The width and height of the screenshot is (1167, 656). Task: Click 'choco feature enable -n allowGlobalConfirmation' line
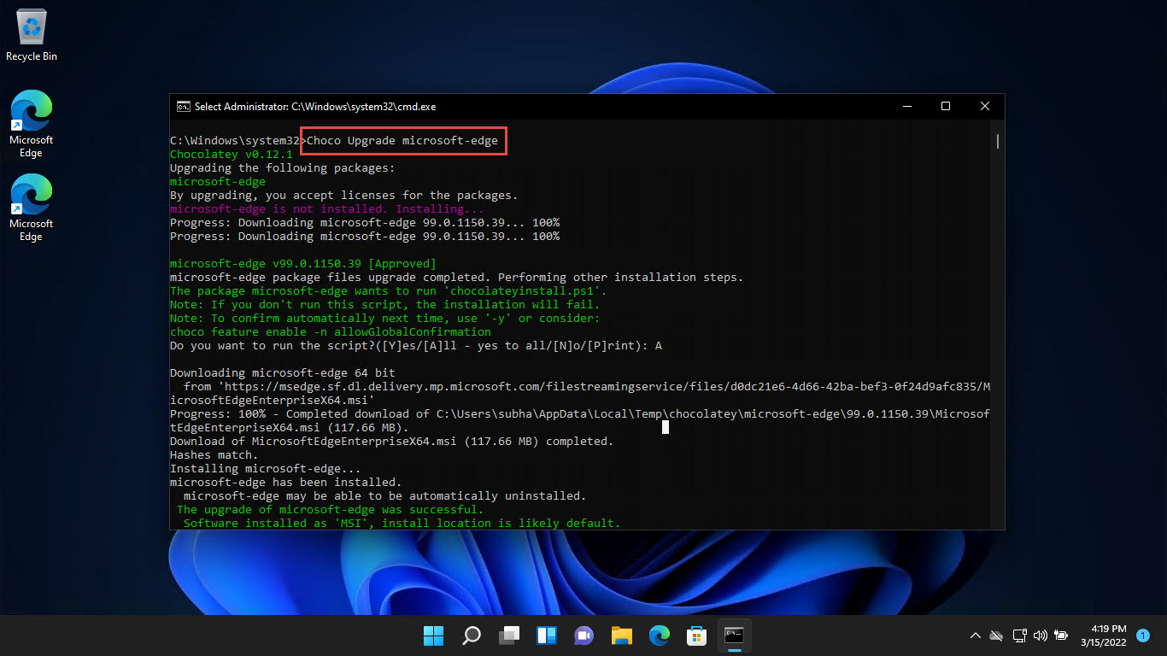(331, 332)
